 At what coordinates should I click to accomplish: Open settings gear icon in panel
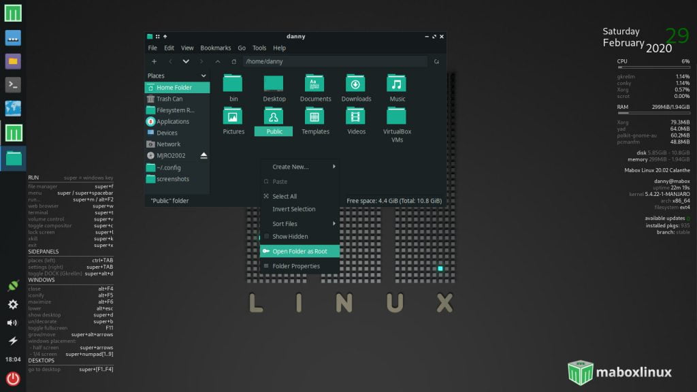click(12, 304)
